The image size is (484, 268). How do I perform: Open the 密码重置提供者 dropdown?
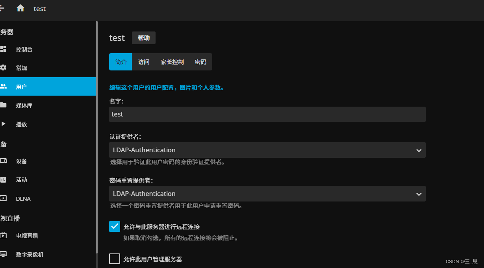tap(267, 194)
